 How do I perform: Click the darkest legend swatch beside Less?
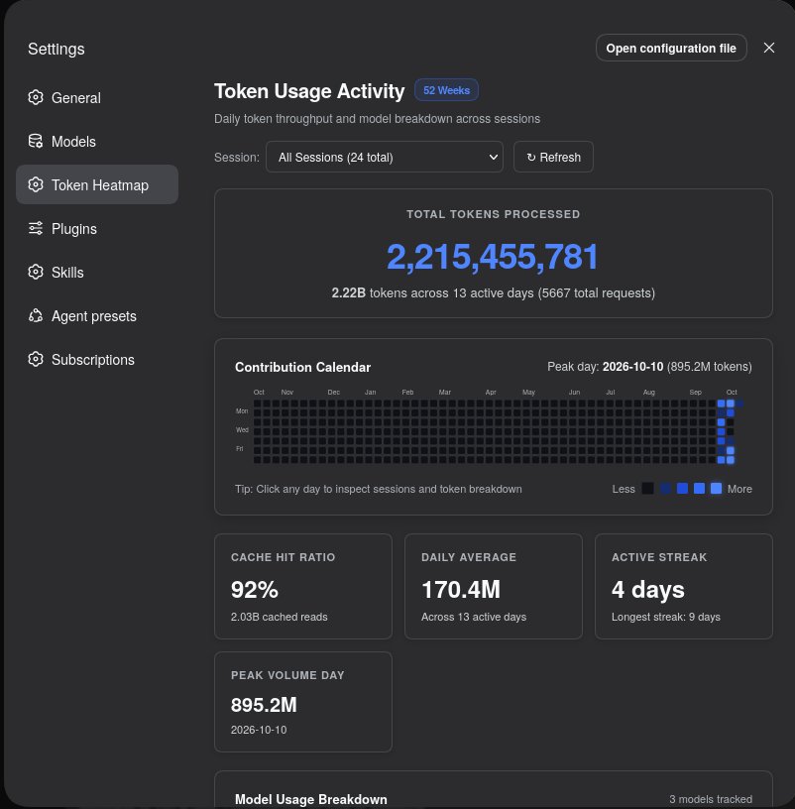click(x=647, y=488)
